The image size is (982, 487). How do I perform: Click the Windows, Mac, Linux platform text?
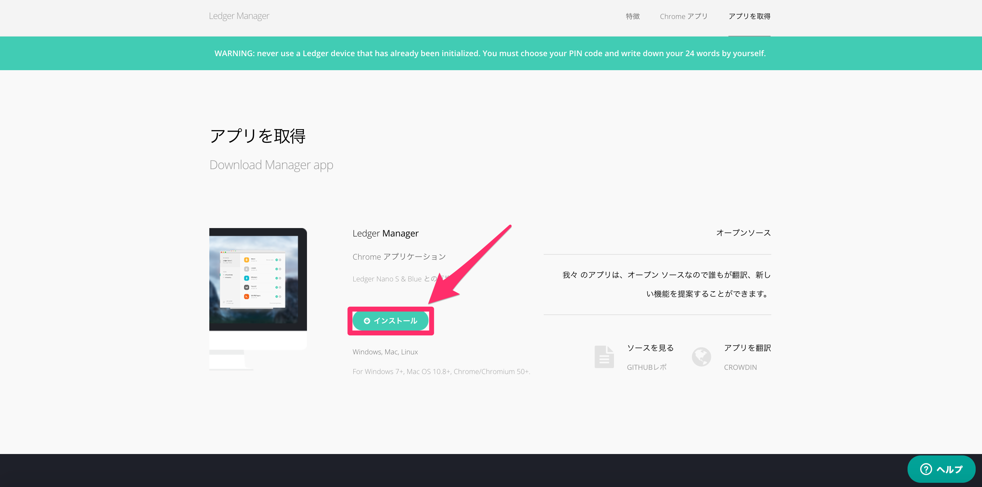(x=385, y=352)
